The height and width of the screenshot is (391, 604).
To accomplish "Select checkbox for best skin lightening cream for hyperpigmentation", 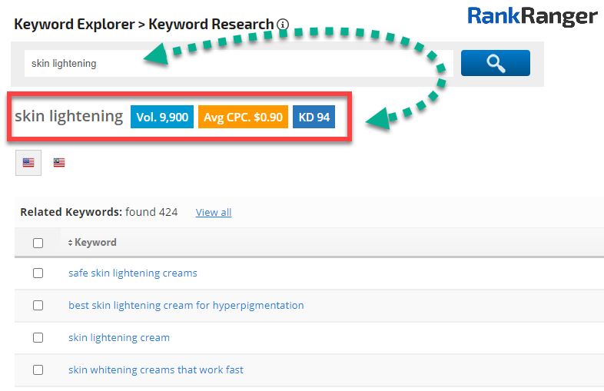I will coord(38,305).
